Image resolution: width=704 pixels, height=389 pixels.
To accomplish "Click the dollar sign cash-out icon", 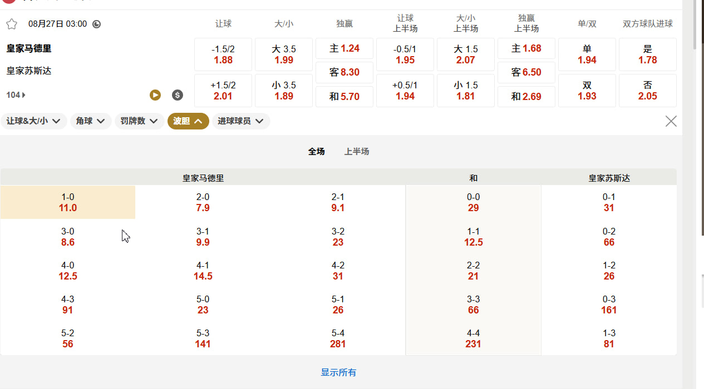I will coord(178,95).
